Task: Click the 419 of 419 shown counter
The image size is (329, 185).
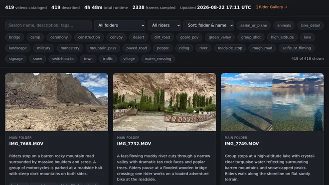Action: pos(308,58)
